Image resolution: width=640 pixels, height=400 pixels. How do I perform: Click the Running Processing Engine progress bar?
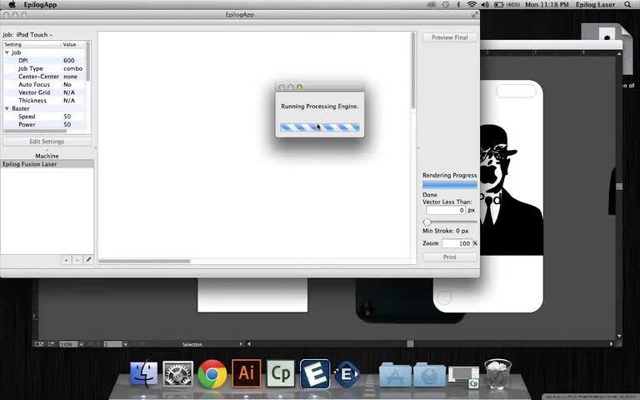(x=320, y=127)
